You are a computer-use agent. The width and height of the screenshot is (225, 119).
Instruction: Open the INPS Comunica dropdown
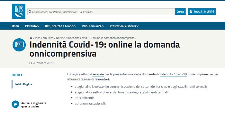click(x=93, y=26)
